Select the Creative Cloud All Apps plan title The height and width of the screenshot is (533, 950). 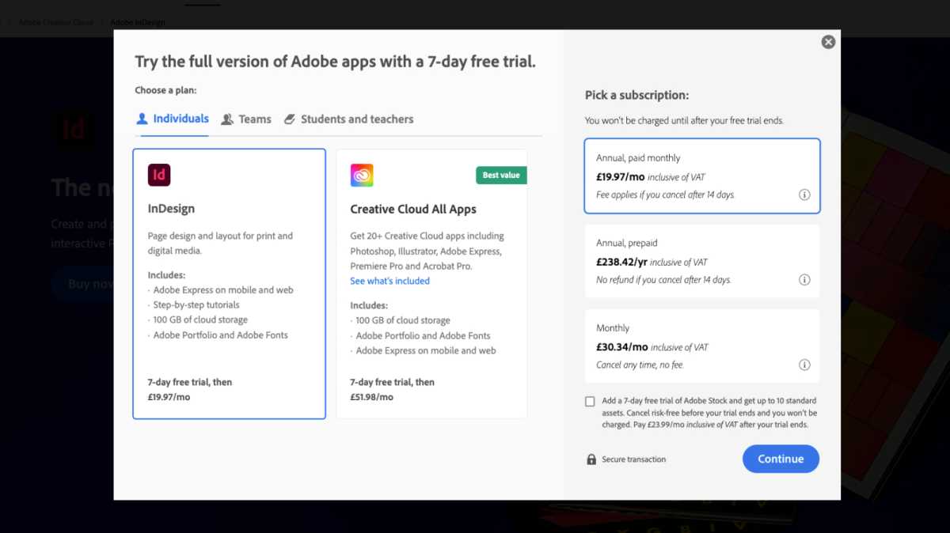(x=413, y=210)
